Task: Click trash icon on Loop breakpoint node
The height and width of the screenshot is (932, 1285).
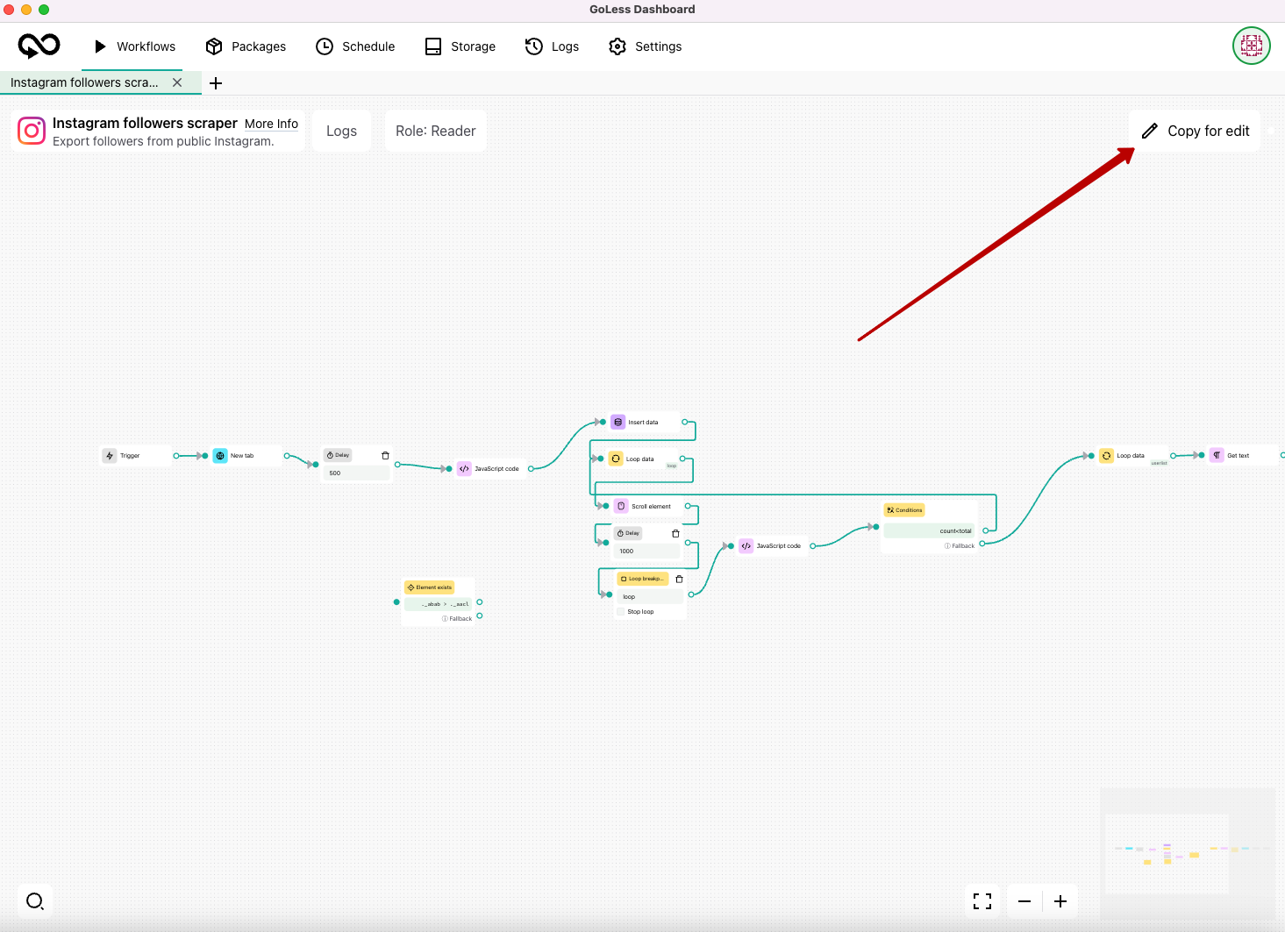Action: (679, 580)
